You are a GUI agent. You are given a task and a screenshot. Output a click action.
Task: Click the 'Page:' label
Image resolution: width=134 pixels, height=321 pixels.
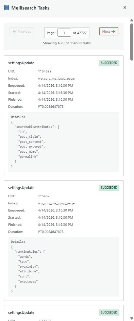point(51,33)
